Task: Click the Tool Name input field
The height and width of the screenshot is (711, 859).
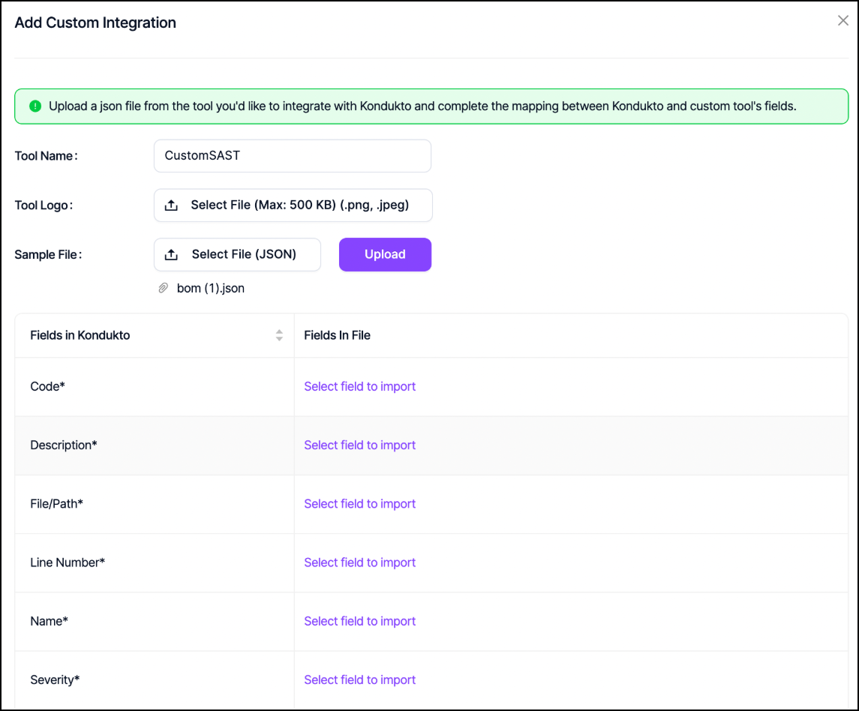Action: click(x=293, y=156)
